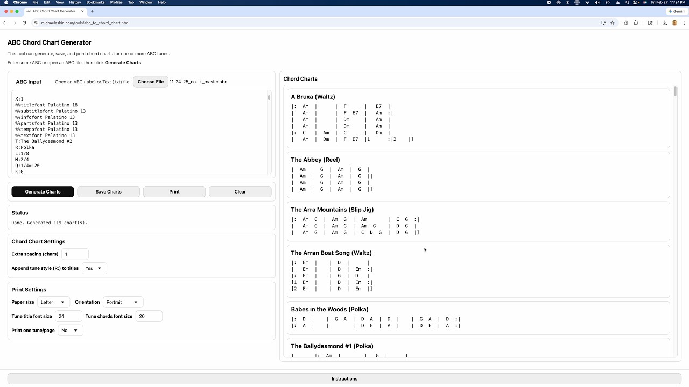Open the Siri icon in menu bar
This screenshot has height=387, width=689.
(645, 2)
